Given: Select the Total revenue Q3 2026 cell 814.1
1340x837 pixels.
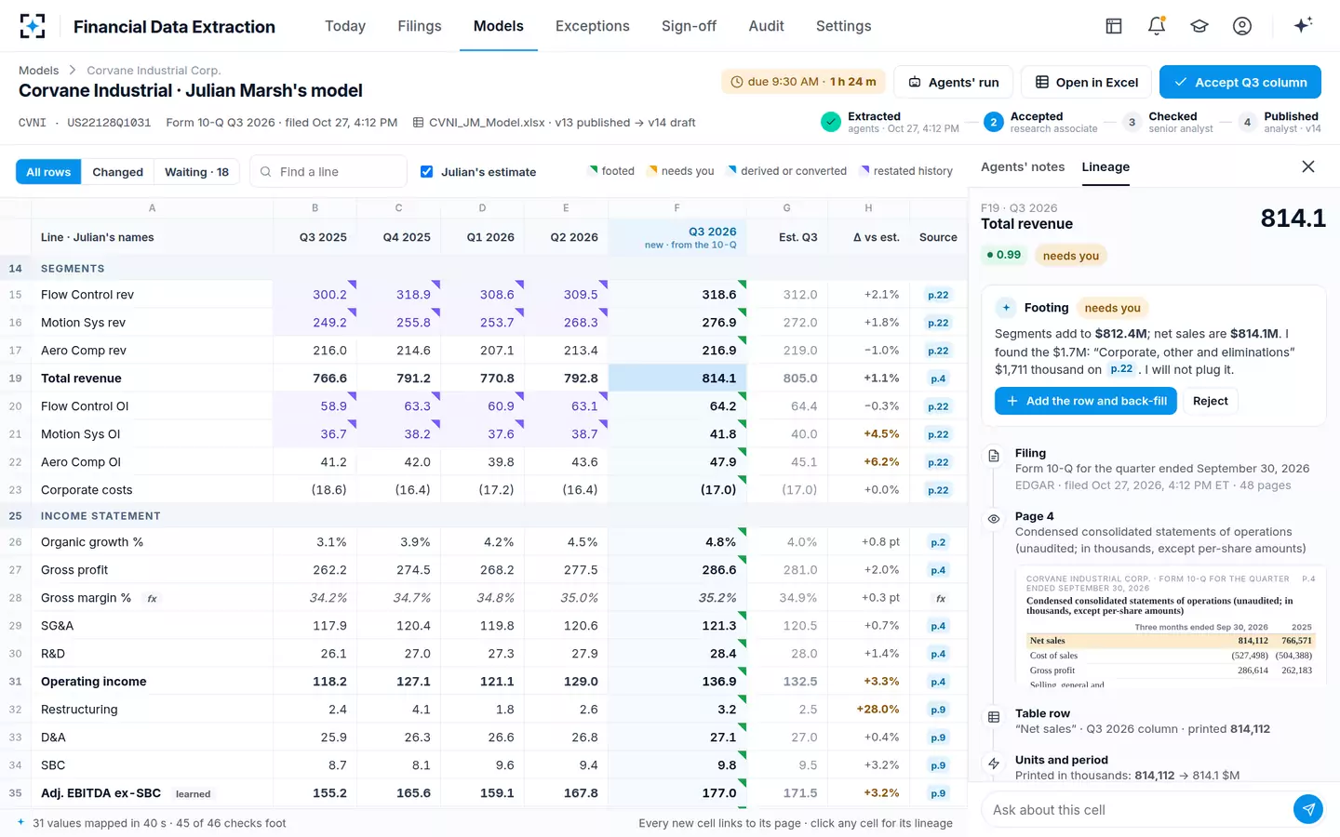Looking at the screenshot, I should tap(677, 379).
